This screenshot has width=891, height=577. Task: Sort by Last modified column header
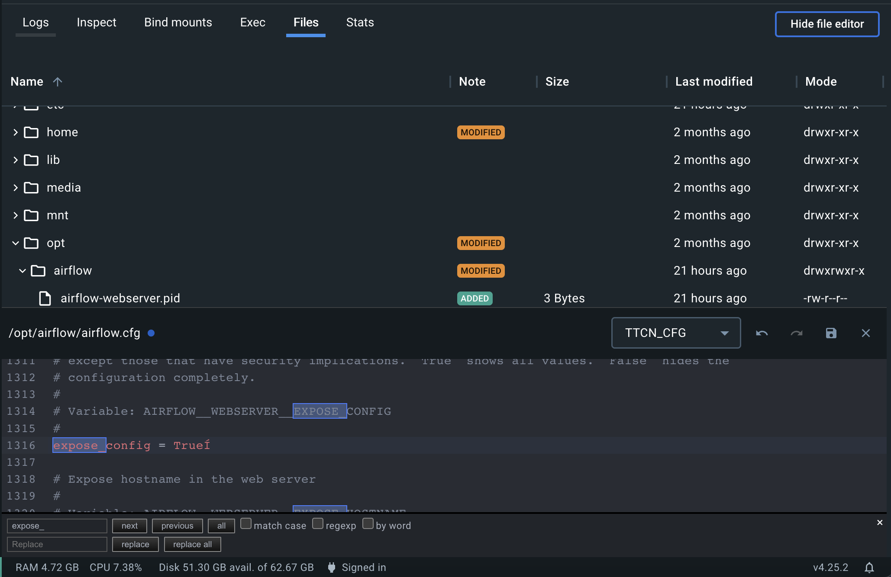pyautogui.click(x=713, y=81)
